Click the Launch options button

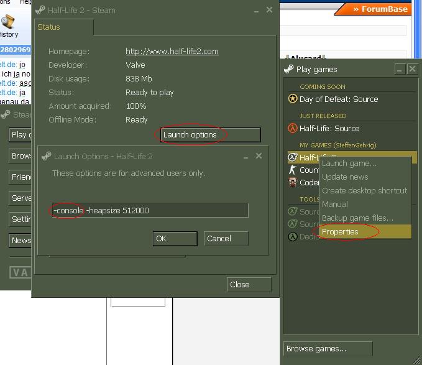211,134
